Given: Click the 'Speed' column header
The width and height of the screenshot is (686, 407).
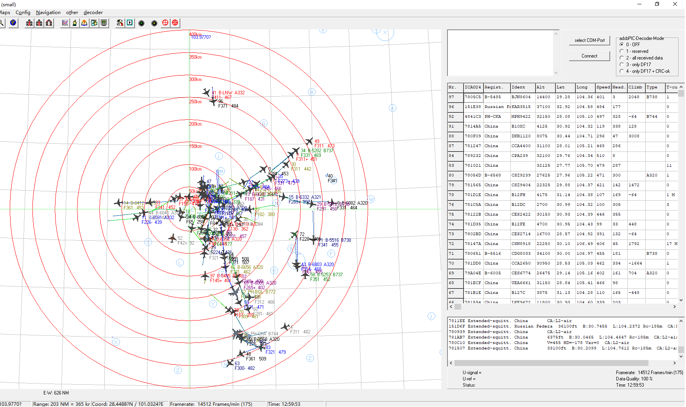Looking at the screenshot, I should coord(603,87).
